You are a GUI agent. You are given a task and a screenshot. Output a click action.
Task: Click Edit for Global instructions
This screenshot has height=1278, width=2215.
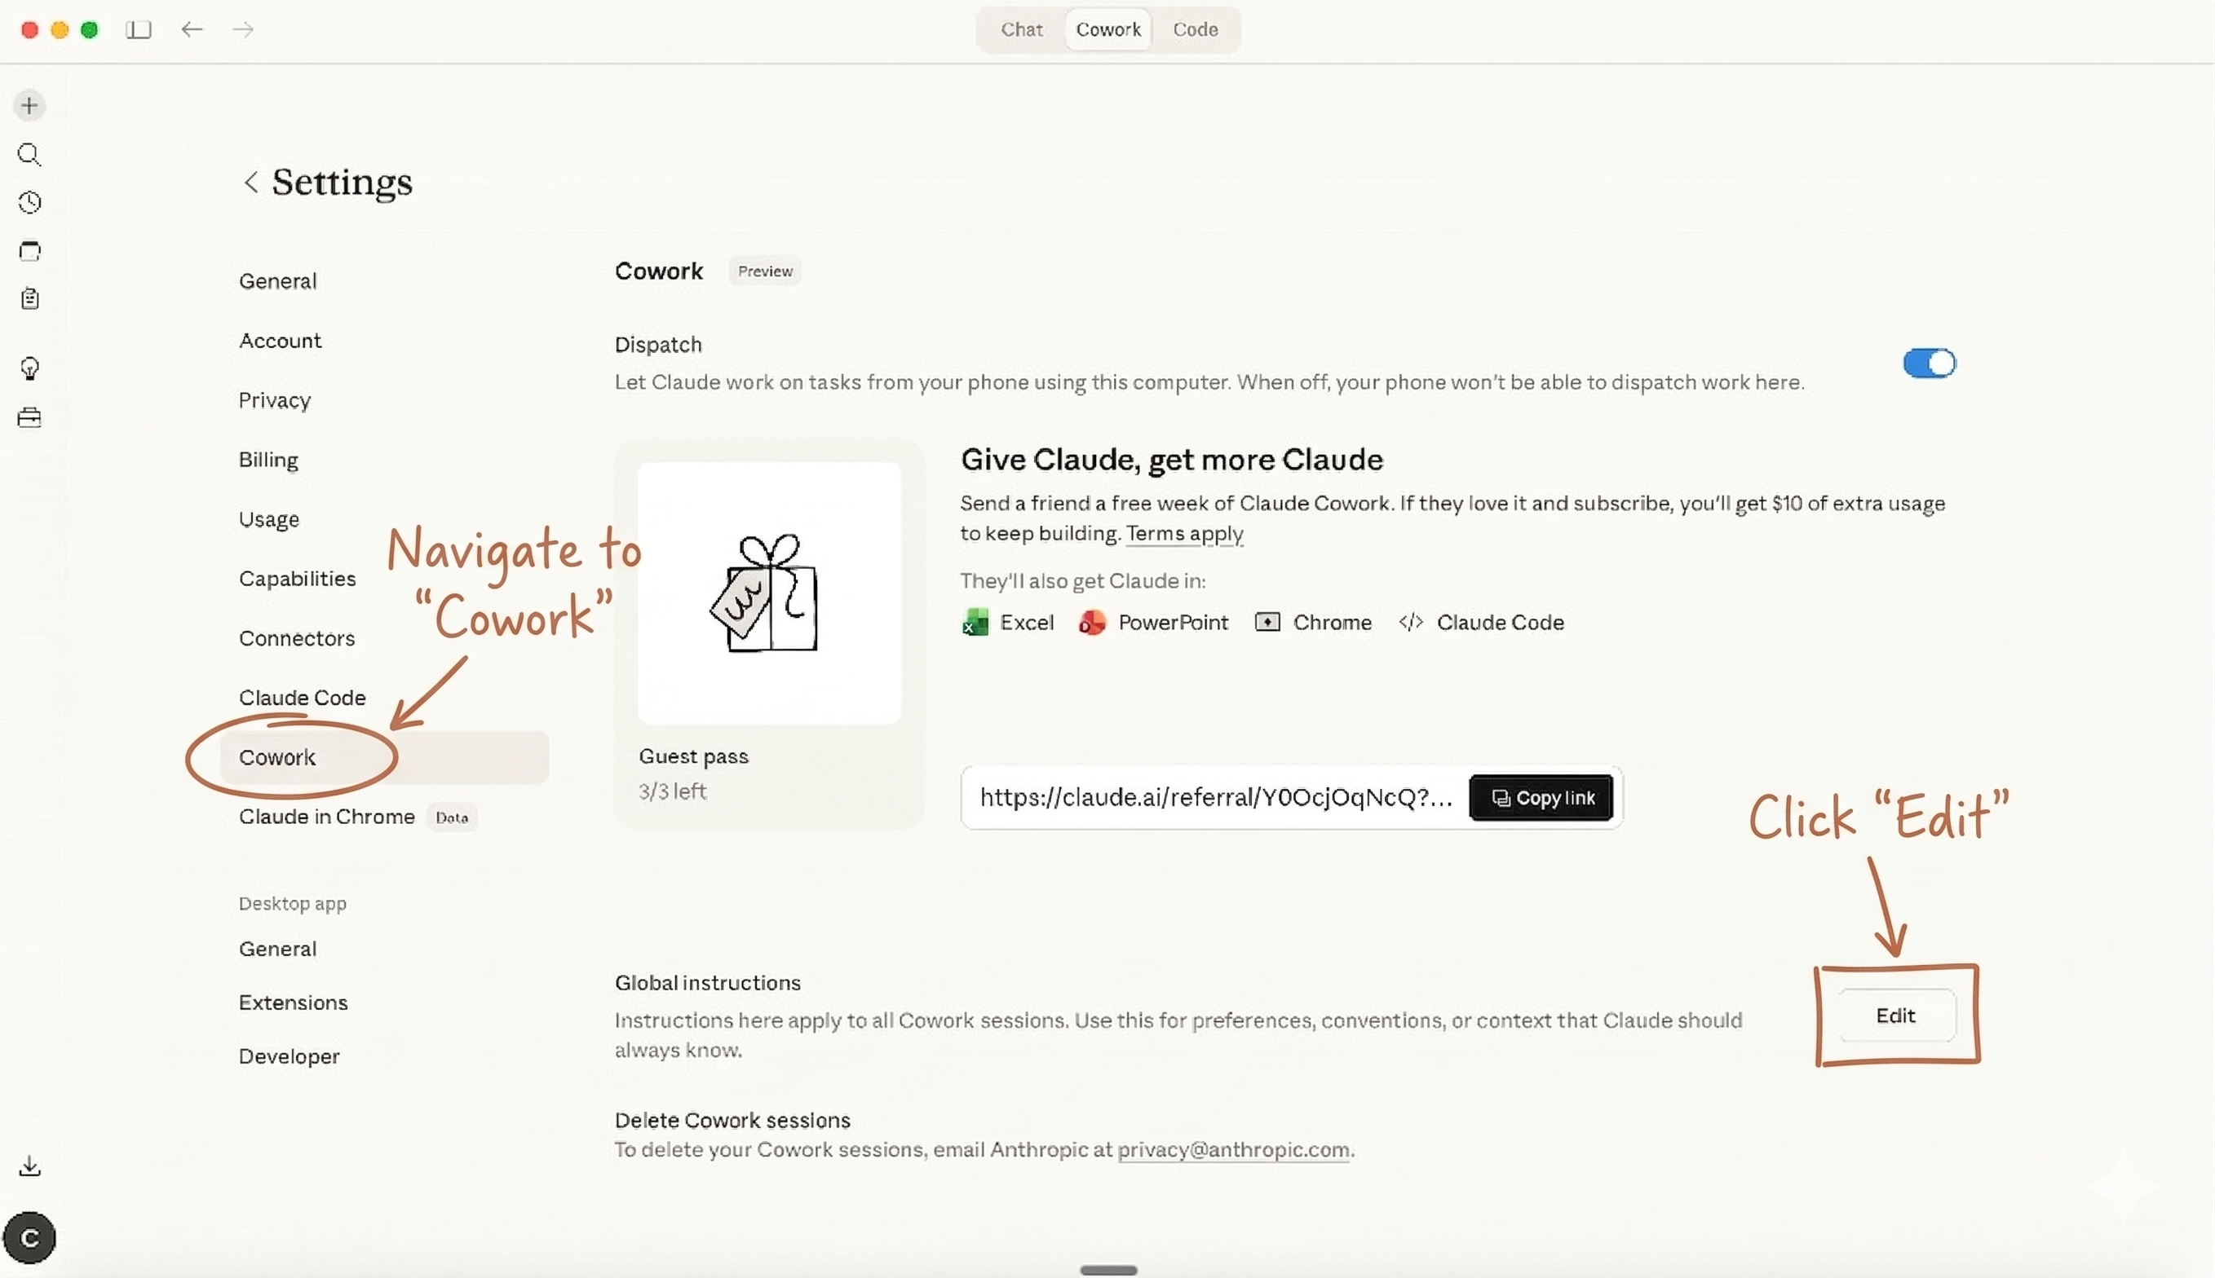[x=1895, y=1015]
